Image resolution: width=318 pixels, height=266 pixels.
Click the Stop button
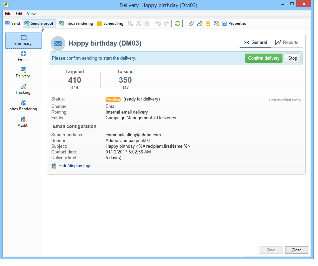click(293, 58)
